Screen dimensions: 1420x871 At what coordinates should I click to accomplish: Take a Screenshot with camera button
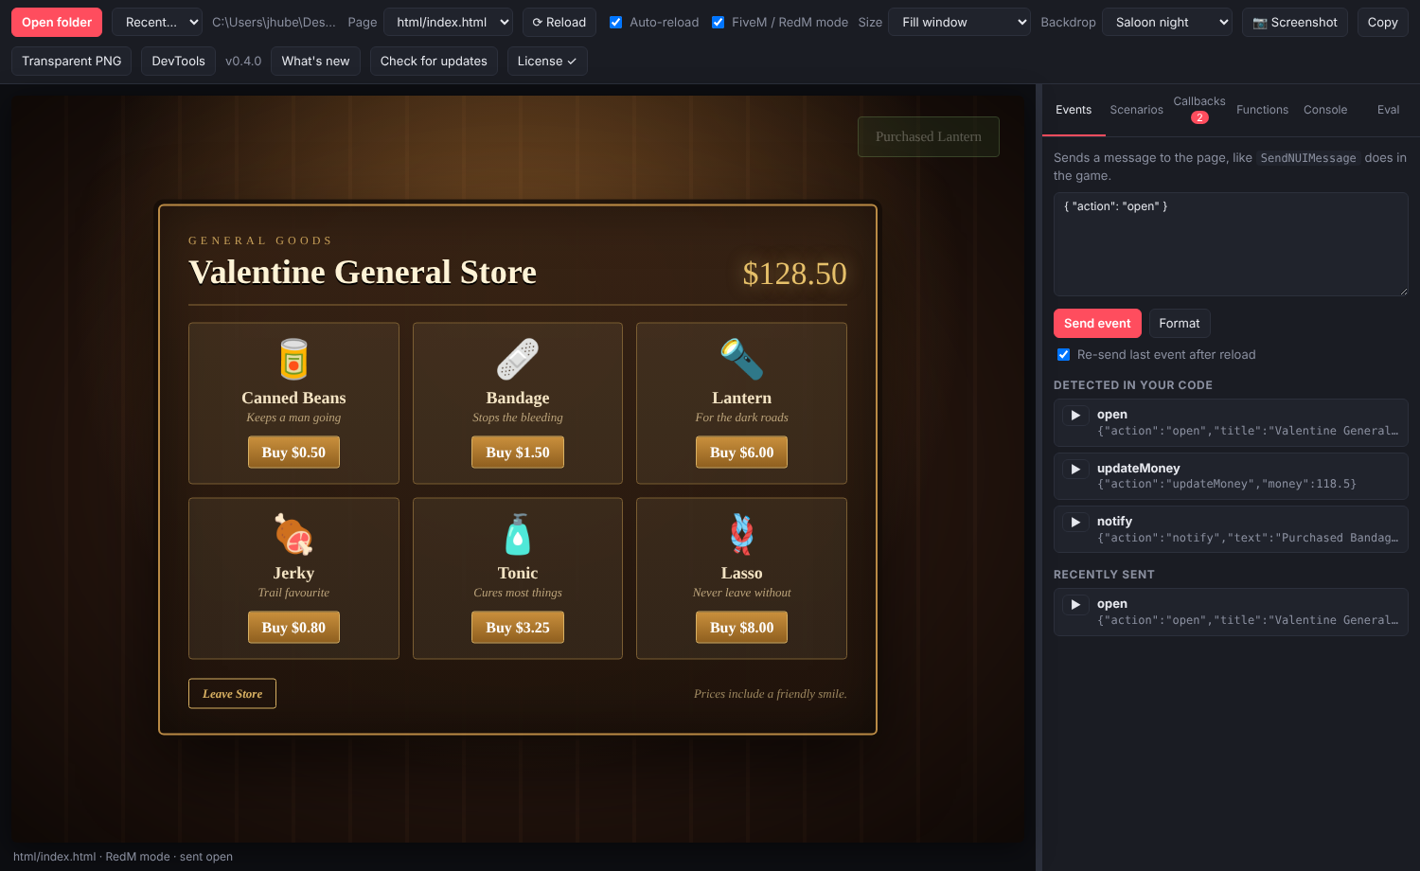(x=1294, y=22)
